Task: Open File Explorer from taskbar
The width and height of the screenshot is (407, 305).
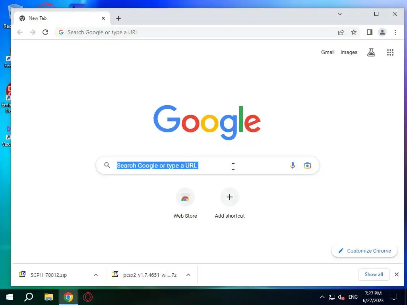Action: [x=48, y=297]
